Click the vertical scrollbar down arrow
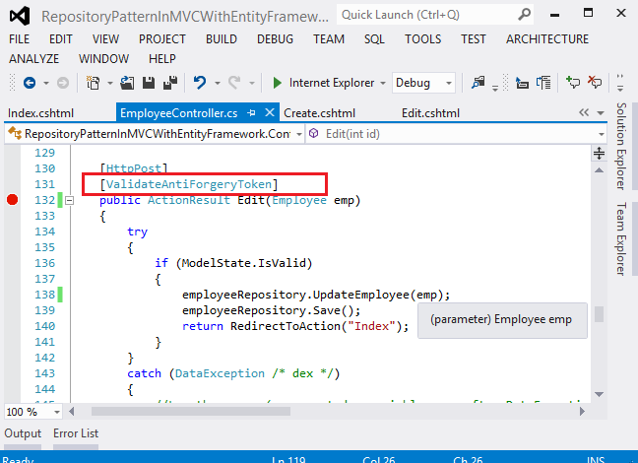Screen dimensions: 638x463 click(x=599, y=394)
